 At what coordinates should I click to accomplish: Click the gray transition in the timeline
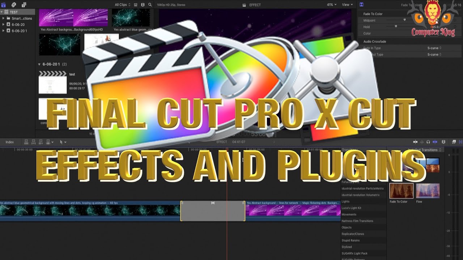(213, 211)
